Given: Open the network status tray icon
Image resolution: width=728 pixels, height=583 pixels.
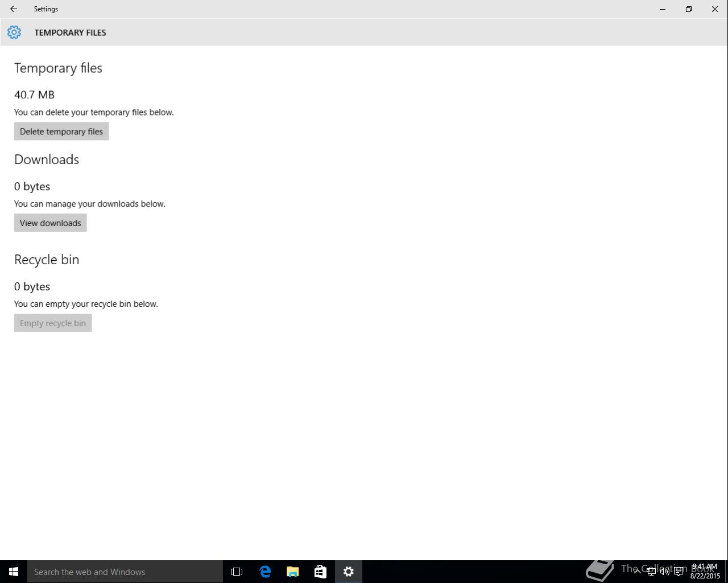Looking at the screenshot, I should (x=651, y=572).
